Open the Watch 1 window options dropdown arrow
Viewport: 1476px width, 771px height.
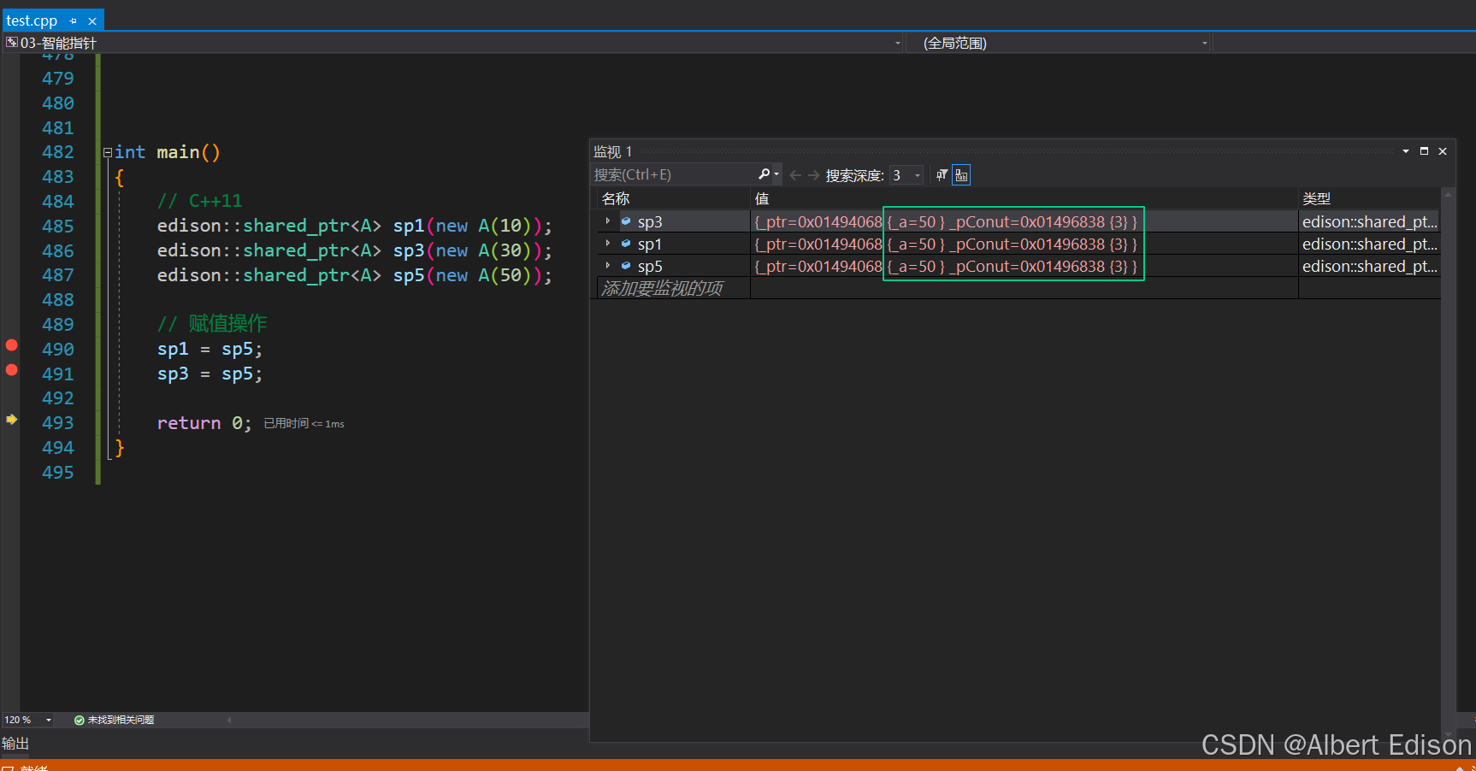1405,151
